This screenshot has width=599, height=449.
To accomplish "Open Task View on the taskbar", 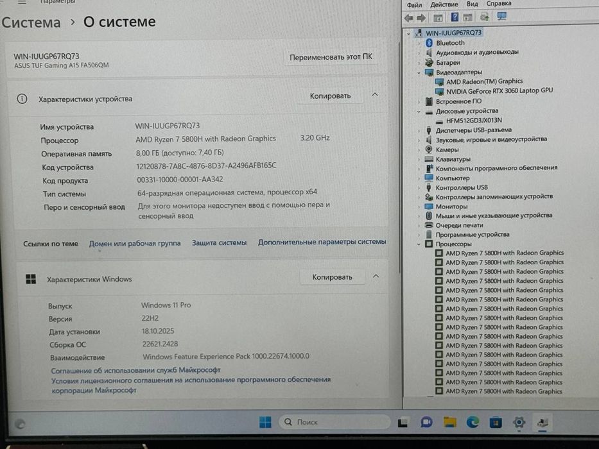I will (403, 423).
